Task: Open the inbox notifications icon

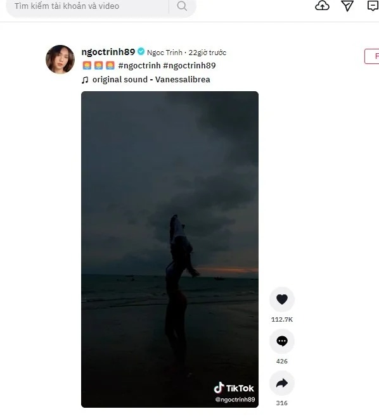Action: click(373, 6)
